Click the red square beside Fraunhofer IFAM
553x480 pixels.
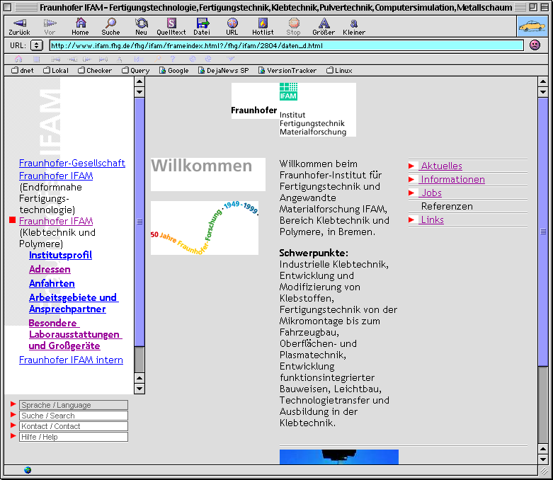(x=12, y=220)
